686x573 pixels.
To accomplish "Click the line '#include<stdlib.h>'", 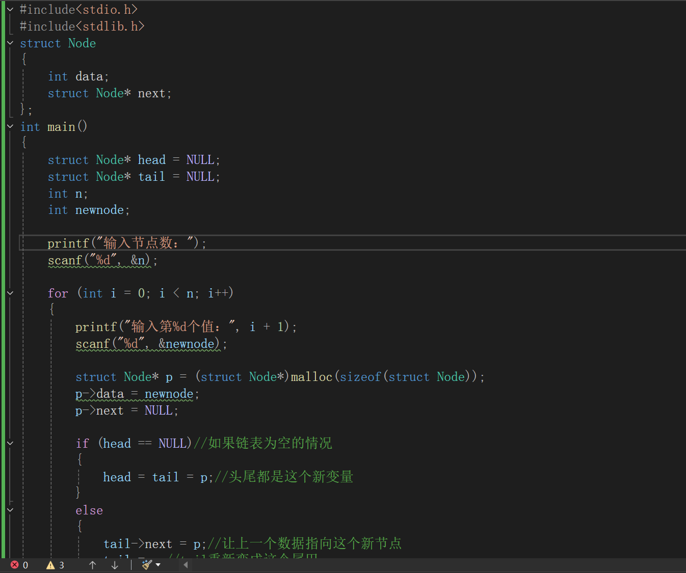I will point(82,26).
